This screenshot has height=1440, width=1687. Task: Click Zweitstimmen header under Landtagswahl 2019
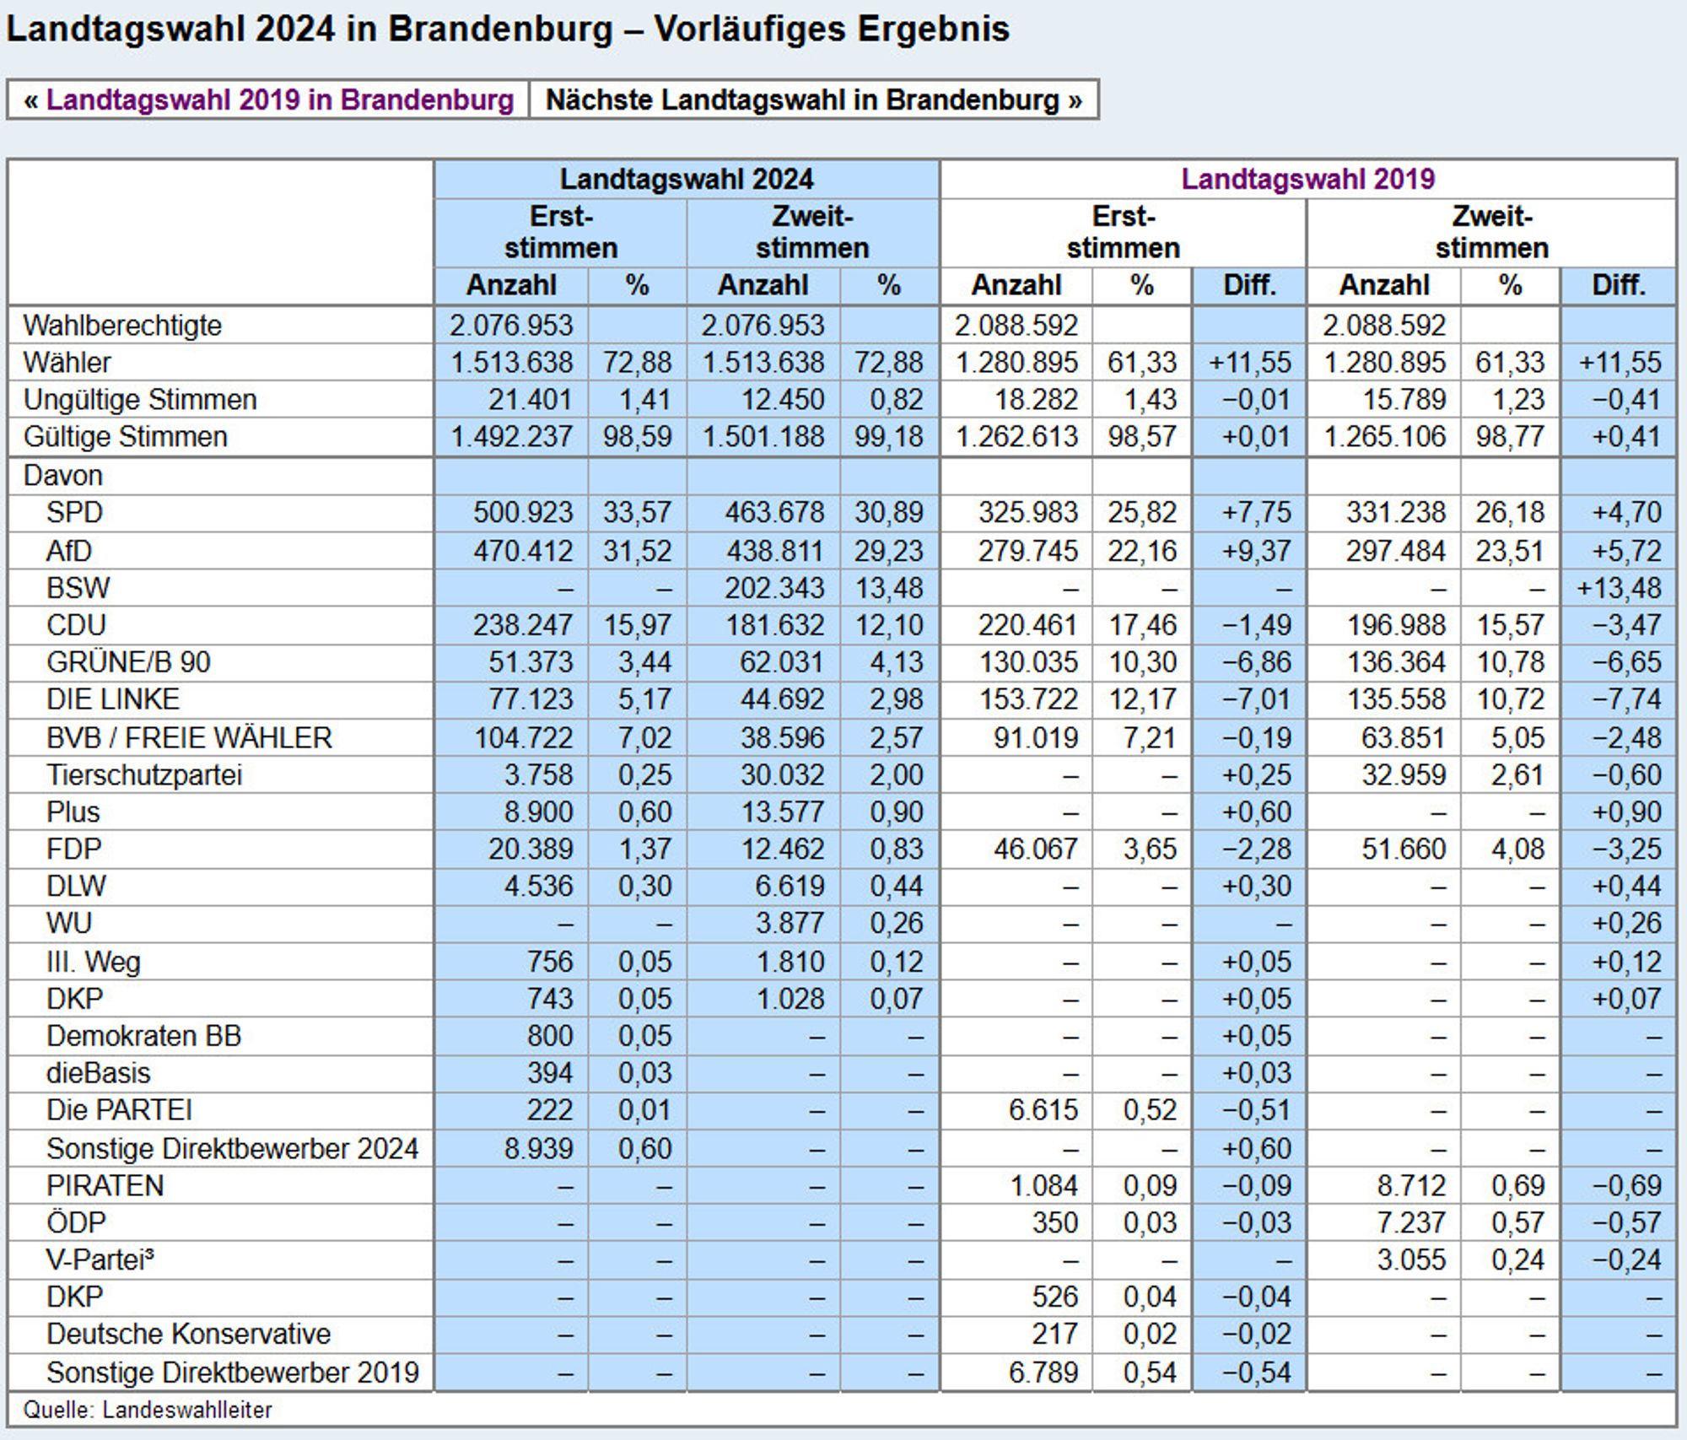(1492, 233)
